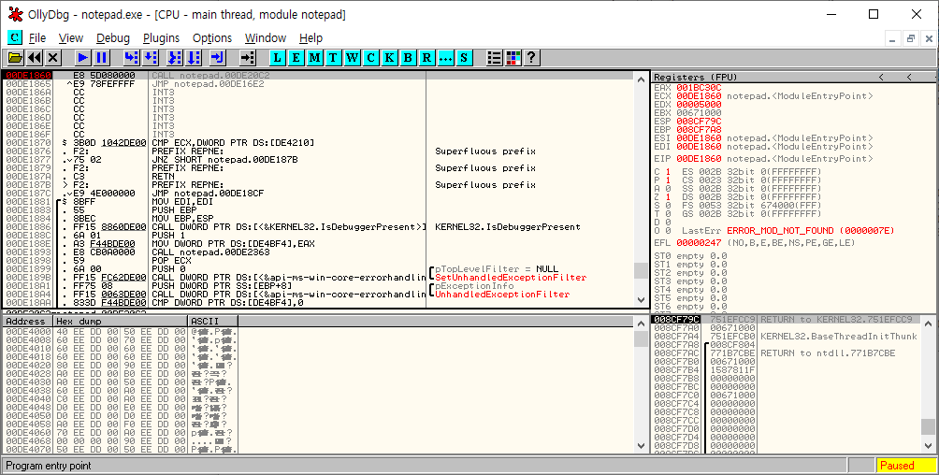The height and width of the screenshot is (475, 939).
Task: Select the EAX register value 001BC30C
Action: [699, 88]
